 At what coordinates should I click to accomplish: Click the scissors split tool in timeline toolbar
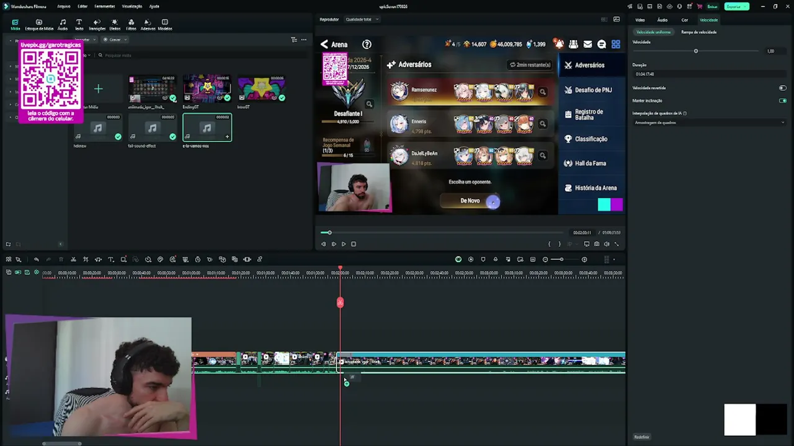(x=73, y=260)
